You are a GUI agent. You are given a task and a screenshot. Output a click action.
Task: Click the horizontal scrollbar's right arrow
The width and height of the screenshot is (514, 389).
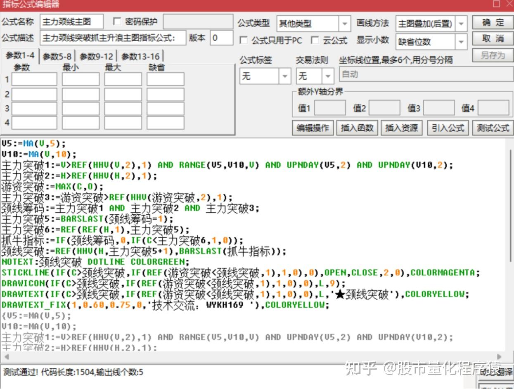[x=500, y=357]
